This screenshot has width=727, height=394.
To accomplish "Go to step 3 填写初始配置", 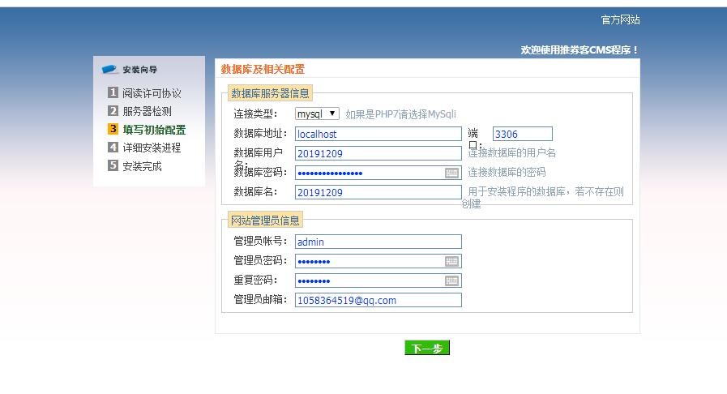I will click(x=154, y=130).
